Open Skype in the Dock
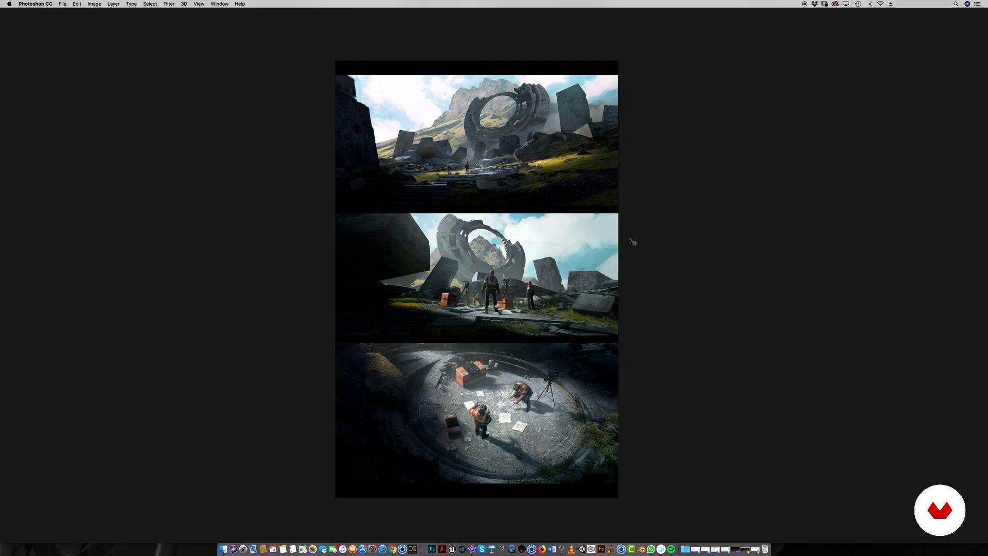The height and width of the screenshot is (556, 988). pos(482,549)
